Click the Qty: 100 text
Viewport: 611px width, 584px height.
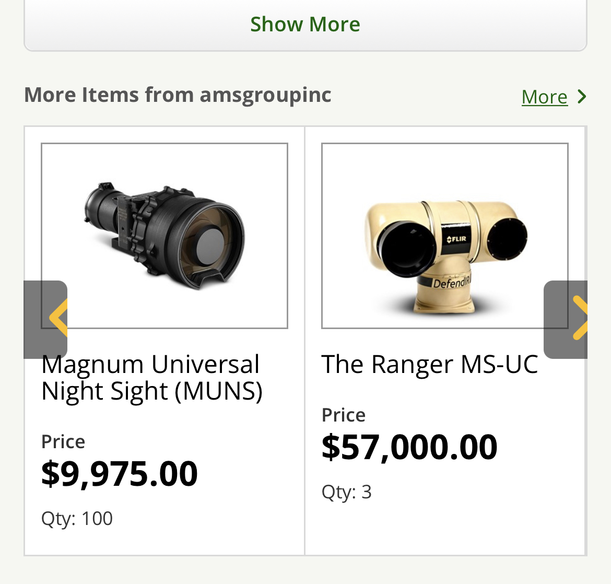[77, 519]
